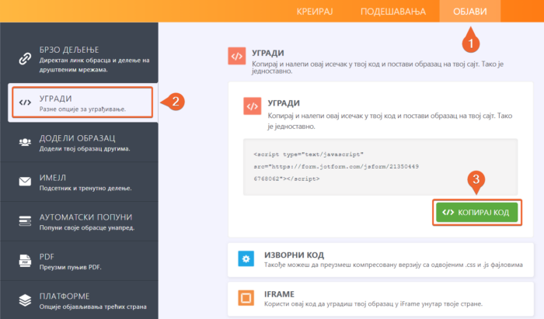Click the orange square IFRAME icon
The width and height of the screenshot is (544, 319).
point(246,298)
